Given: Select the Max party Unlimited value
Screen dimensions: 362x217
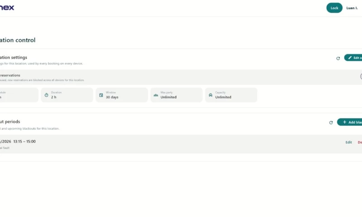Looking at the screenshot, I should point(168,97).
